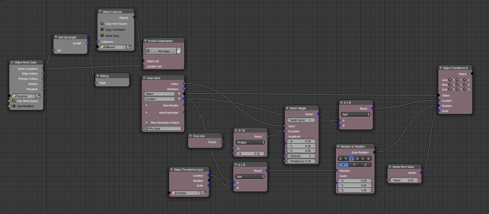Image resolution: width=489 pixels, height=214 pixels.
Task: Click the Debug value 7958
Action: [103, 83]
